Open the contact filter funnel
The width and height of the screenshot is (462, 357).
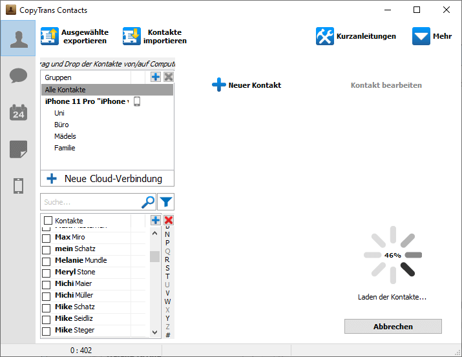click(x=166, y=202)
